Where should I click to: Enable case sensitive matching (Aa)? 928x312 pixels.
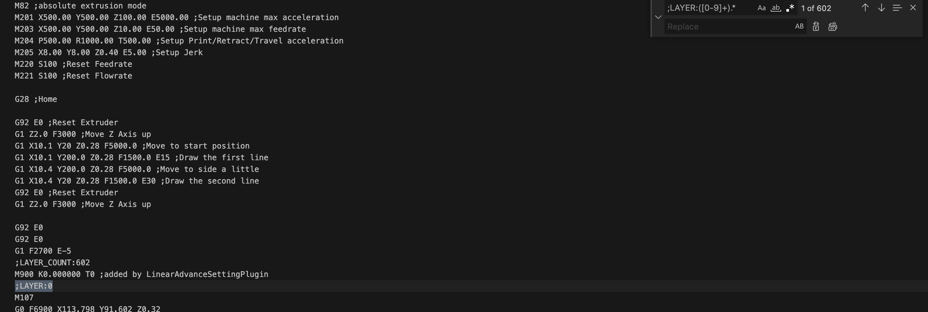point(762,7)
